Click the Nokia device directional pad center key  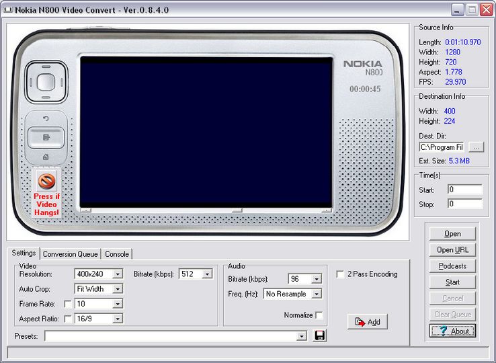click(46, 82)
